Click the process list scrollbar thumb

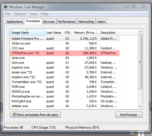tap(140, 62)
